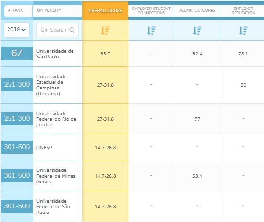Sort by Employer Reputation icon
This screenshot has height=222, width=264.
243,30
